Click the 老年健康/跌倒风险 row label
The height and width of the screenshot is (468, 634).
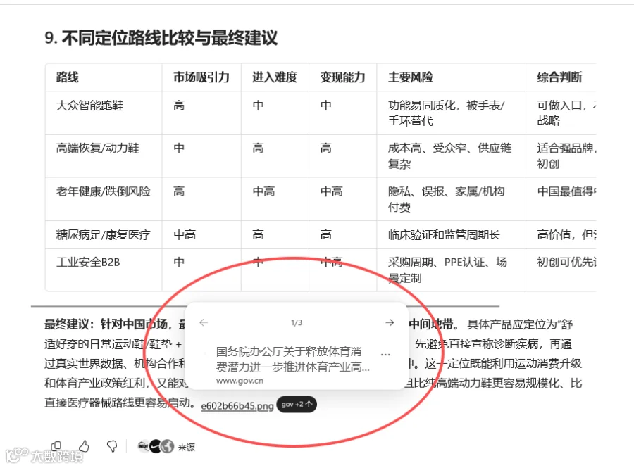(103, 191)
